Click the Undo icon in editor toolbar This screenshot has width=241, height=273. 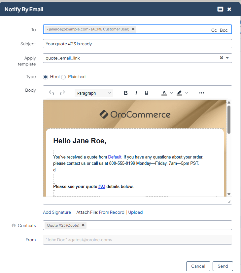click(52, 93)
